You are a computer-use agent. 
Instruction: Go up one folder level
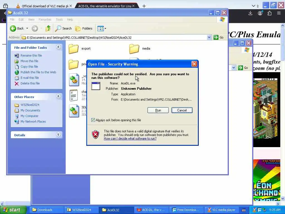48,28
